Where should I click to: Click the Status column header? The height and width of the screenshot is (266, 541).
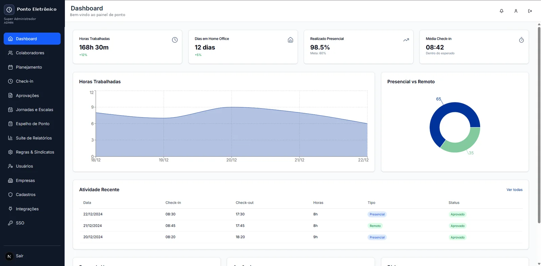pos(454,203)
